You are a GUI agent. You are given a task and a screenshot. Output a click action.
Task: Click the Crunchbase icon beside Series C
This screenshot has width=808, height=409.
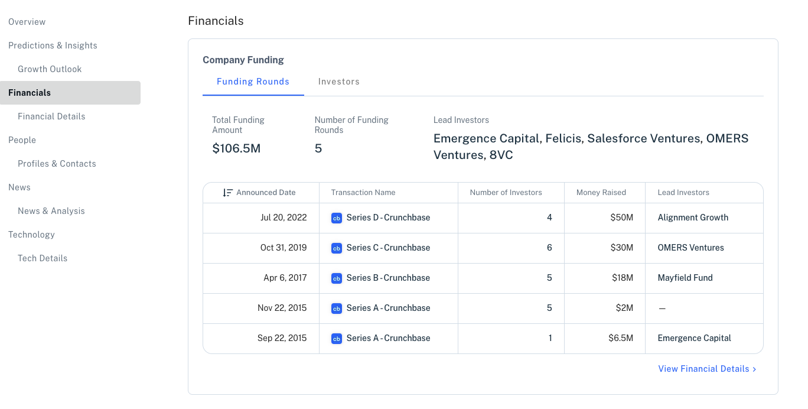point(337,248)
